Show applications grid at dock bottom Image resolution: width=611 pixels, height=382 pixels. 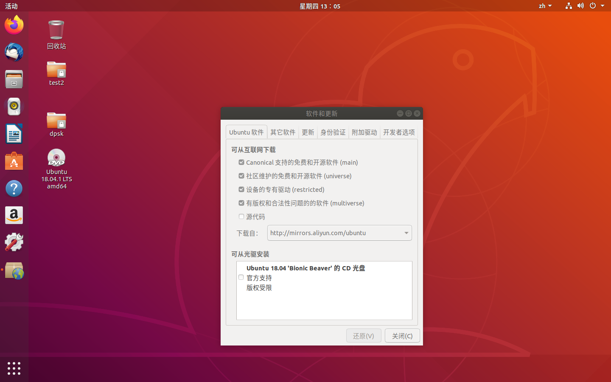coord(14,368)
